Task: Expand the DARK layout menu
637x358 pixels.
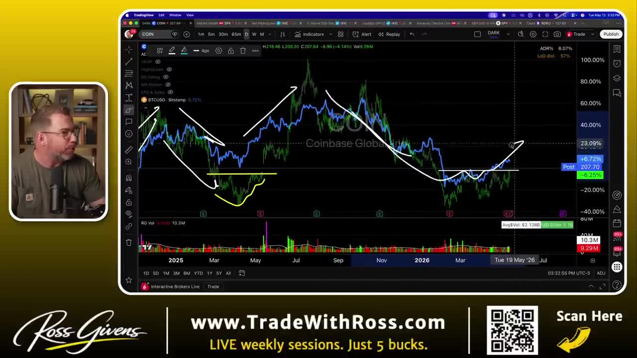Action: (x=508, y=34)
